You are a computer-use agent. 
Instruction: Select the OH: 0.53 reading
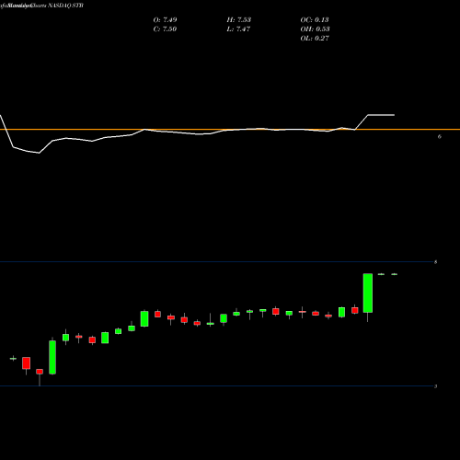(x=315, y=29)
